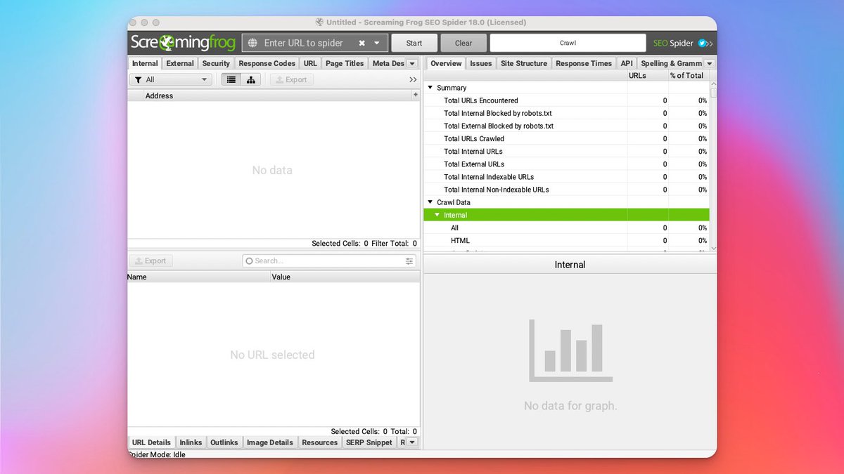The image size is (844, 474).
Task: Switch to the External tab
Action: click(180, 63)
